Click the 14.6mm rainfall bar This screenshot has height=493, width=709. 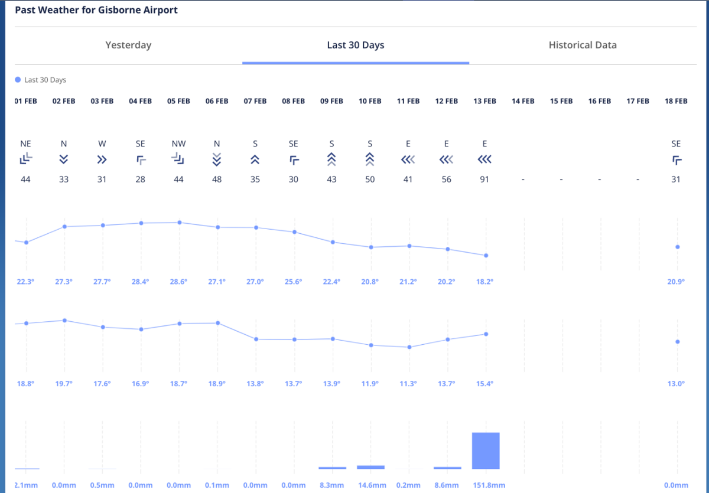(x=370, y=467)
